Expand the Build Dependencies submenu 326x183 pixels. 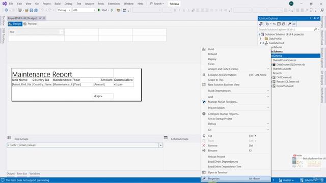click(235, 91)
